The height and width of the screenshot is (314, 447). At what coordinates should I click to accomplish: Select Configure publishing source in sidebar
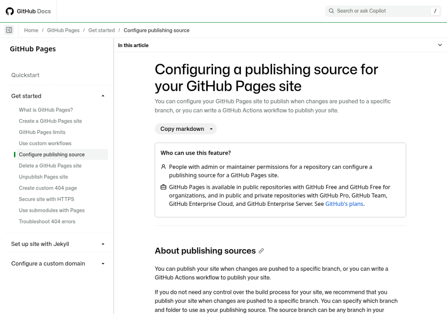point(62,154)
